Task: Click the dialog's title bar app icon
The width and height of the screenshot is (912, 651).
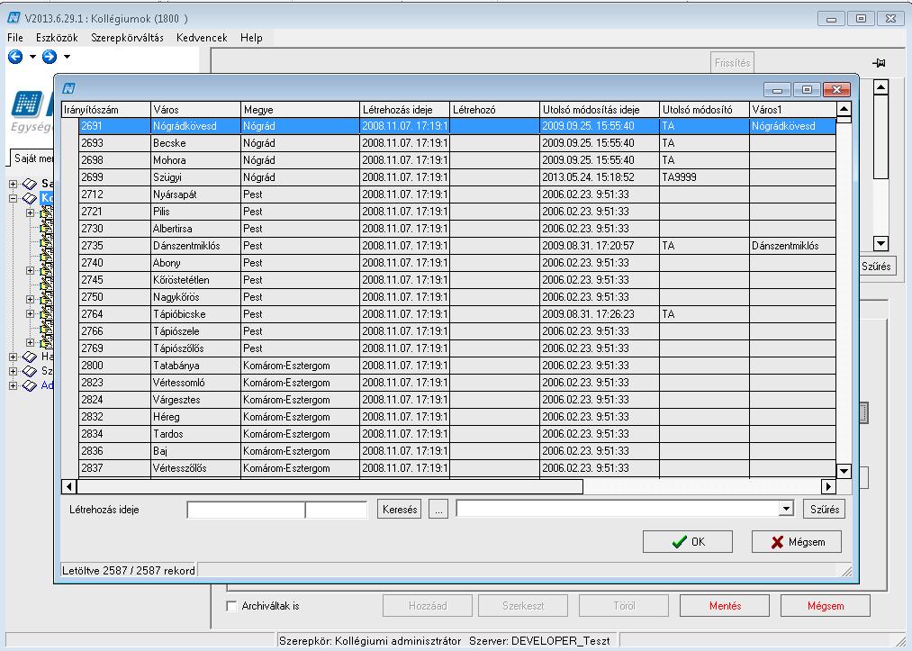Action: click(68, 88)
